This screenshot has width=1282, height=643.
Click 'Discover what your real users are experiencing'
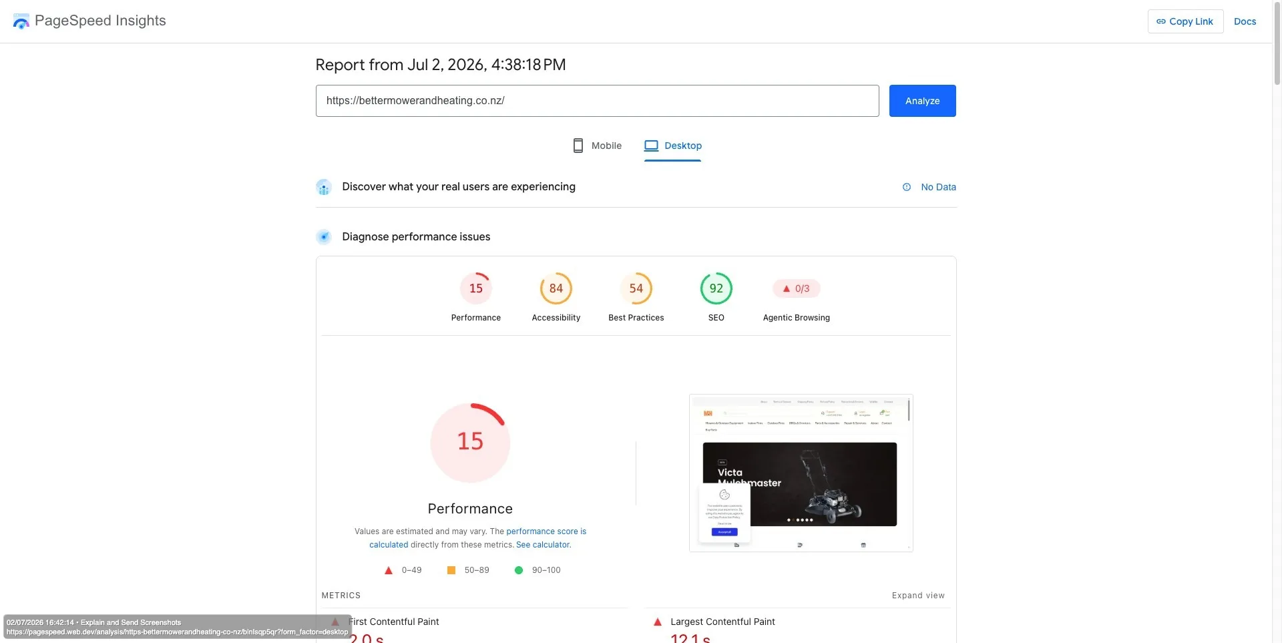click(459, 187)
